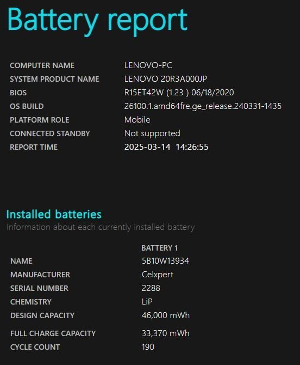
Task: Click the LiP chemistry value
Action: (x=147, y=302)
